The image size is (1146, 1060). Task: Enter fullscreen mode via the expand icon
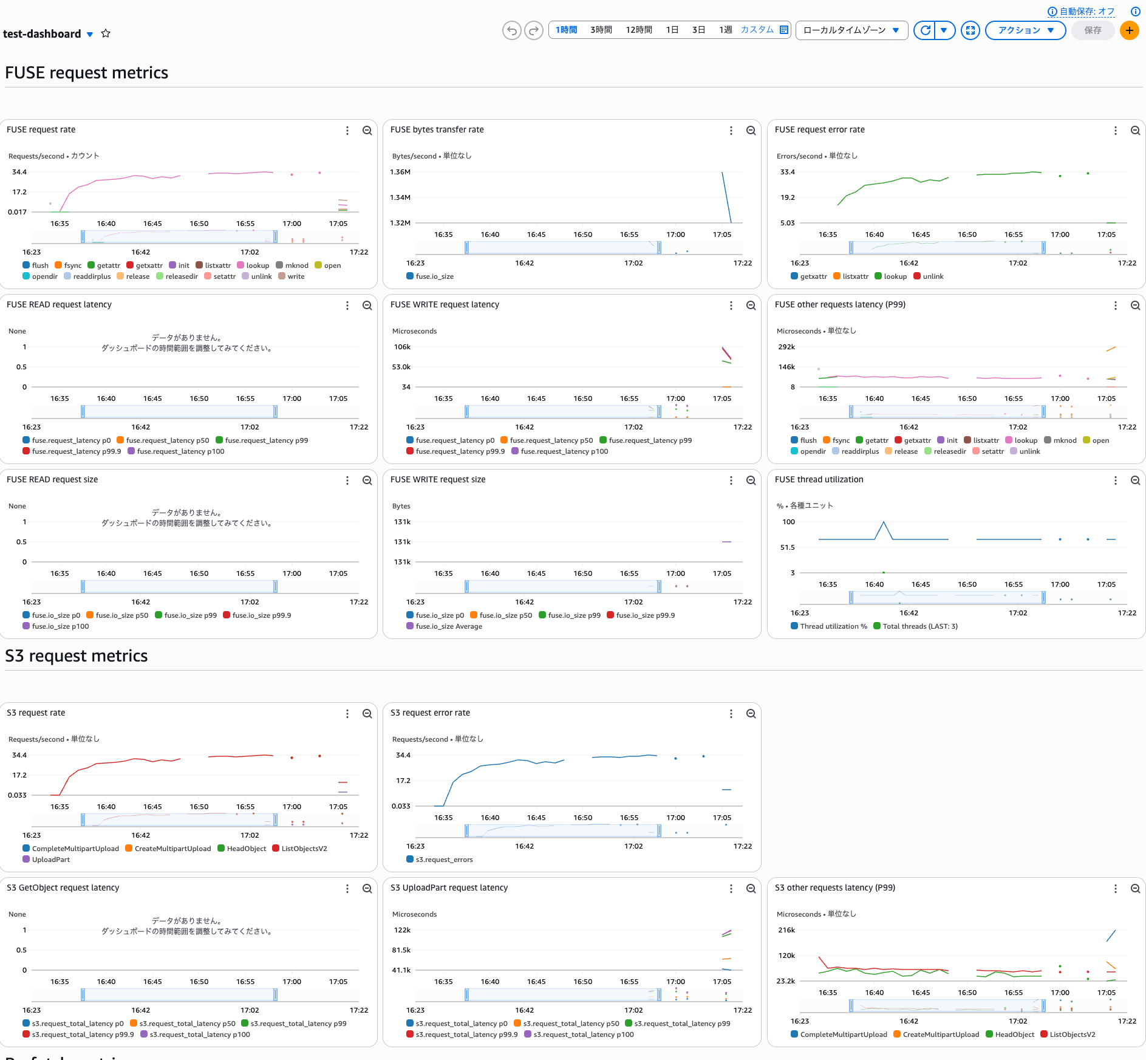tap(970, 30)
